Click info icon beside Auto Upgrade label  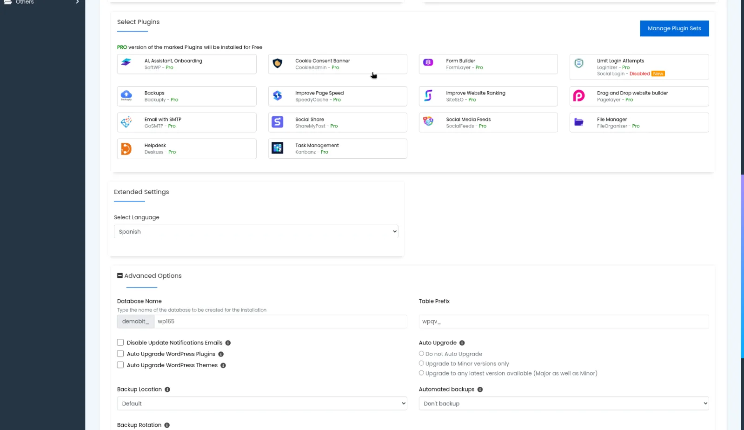pyautogui.click(x=462, y=343)
